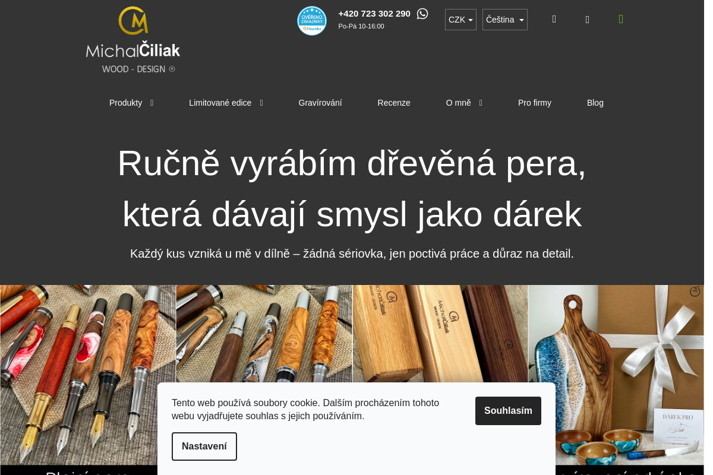Open the CZK currency dropdown
Viewport: 713px width, 475px height.
click(x=460, y=20)
